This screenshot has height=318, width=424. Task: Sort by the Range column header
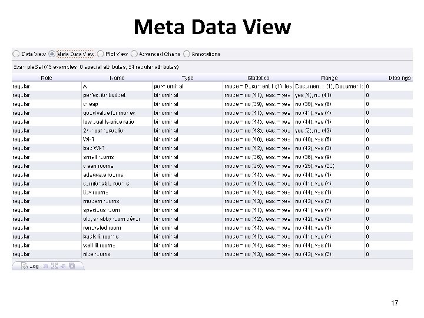329,78
